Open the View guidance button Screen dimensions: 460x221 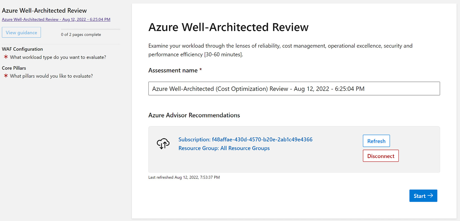click(x=21, y=33)
